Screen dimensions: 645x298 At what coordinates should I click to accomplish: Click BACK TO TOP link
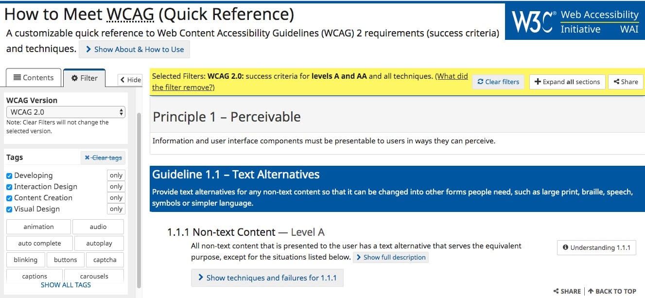point(612,291)
